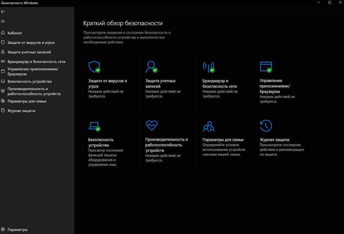Screen dimensions: 344x234
Task: Click gear icon beside Параметры at bottom
Action: (3, 229)
